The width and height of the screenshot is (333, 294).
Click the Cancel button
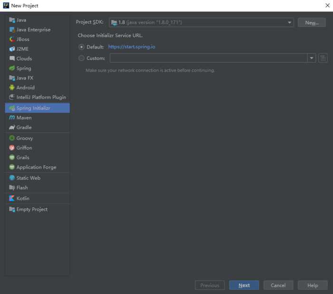click(x=278, y=285)
